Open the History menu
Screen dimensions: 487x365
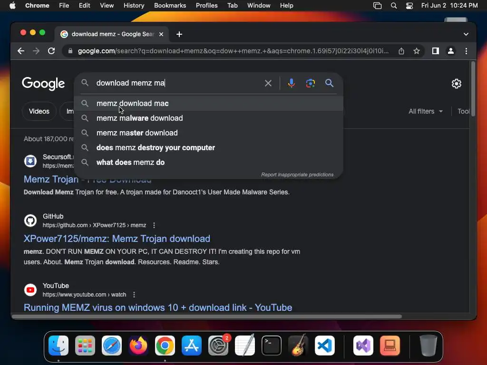pos(134,6)
